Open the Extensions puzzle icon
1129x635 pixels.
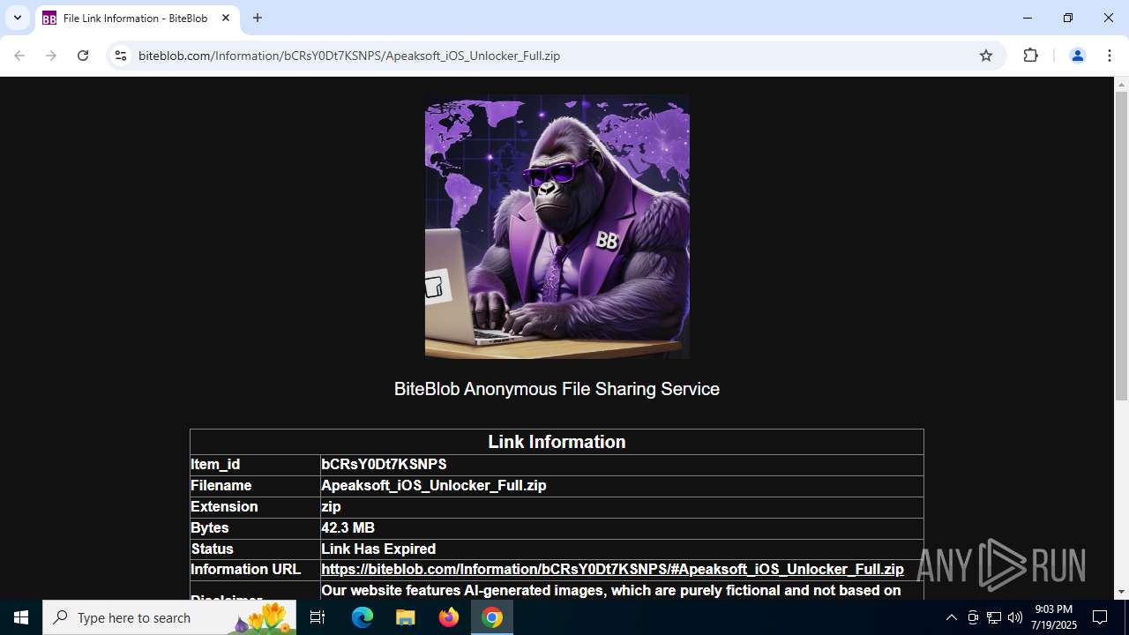tap(1030, 56)
